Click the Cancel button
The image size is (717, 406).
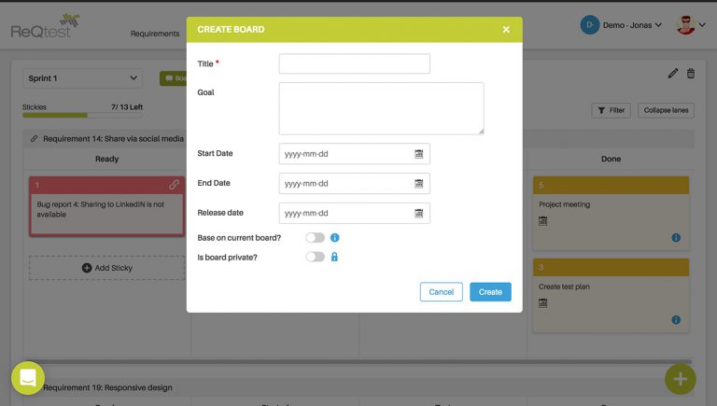pyautogui.click(x=441, y=292)
